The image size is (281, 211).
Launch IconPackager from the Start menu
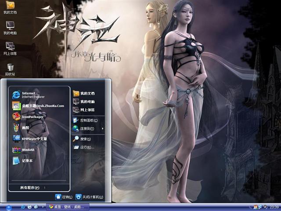click(x=31, y=116)
